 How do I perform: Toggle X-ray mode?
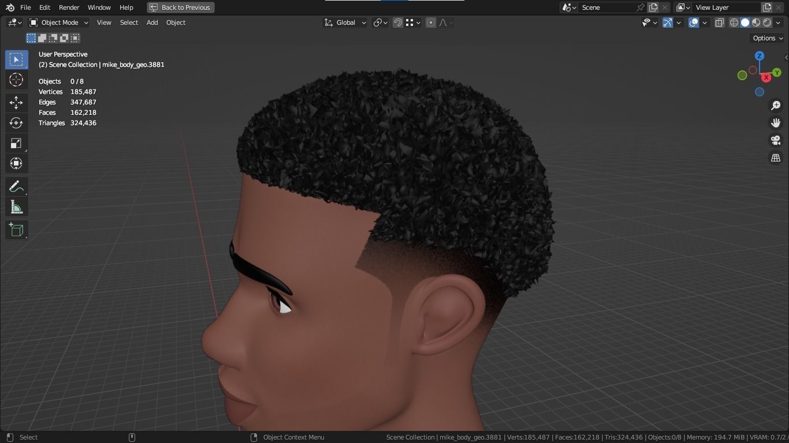coord(720,22)
